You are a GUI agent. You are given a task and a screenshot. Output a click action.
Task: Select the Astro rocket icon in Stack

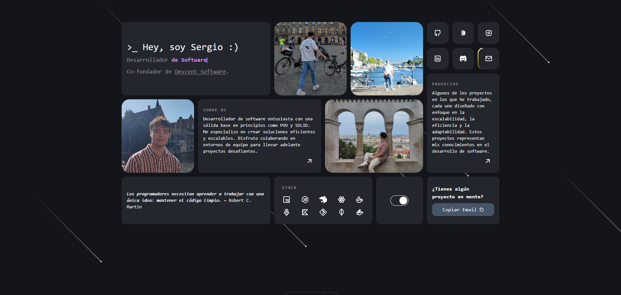point(287,212)
